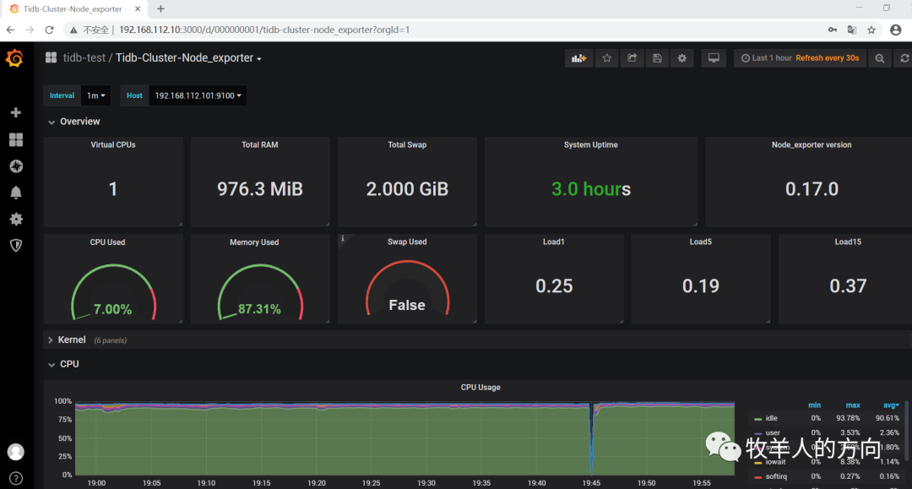Click the tidb-test folder breadcrumb link
This screenshot has height=489, width=912.
tap(84, 58)
